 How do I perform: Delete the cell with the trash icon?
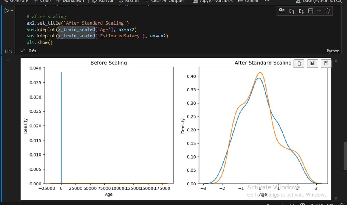(x=327, y=11)
